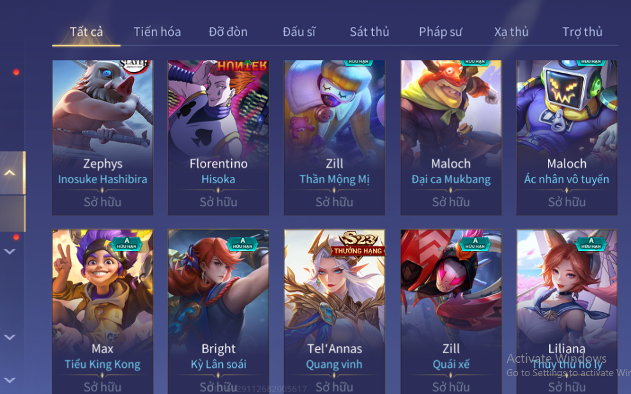Open the Đỡ đòn category tab
Viewport: 631px width, 394px height.
[228, 32]
